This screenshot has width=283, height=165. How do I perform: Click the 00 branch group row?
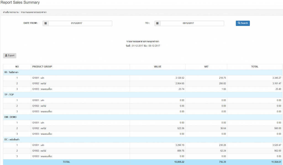[143, 72]
